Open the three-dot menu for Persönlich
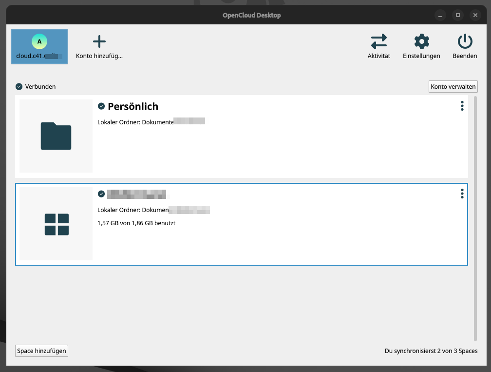 462,105
